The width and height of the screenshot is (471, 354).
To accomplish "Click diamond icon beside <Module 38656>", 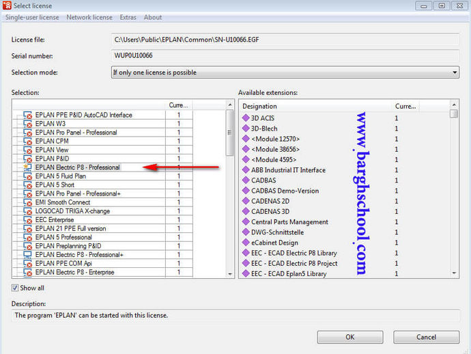I will 246,149.
